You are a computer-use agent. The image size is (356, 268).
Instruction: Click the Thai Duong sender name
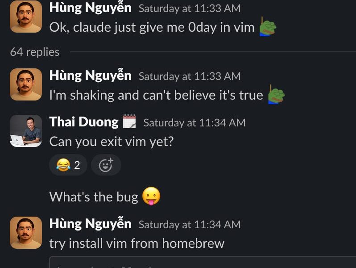pyautogui.click(x=84, y=122)
